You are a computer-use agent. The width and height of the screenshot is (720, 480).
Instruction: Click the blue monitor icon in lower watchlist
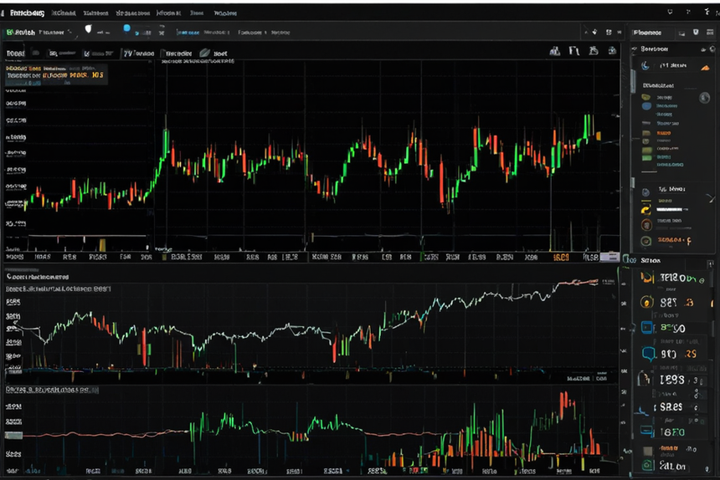pyautogui.click(x=647, y=431)
